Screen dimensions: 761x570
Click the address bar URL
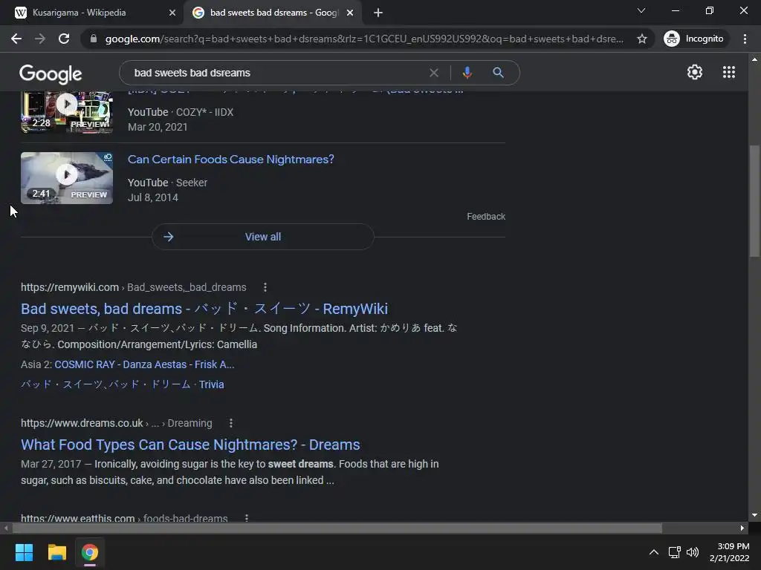pyautogui.click(x=364, y=39)
